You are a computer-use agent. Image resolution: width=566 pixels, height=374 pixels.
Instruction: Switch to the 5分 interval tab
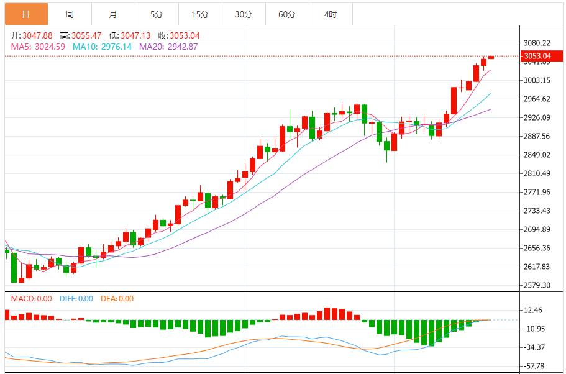pyautogui.click(x=157, y=14)
